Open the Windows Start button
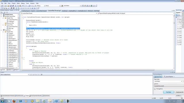 click(x=3, y=101)
